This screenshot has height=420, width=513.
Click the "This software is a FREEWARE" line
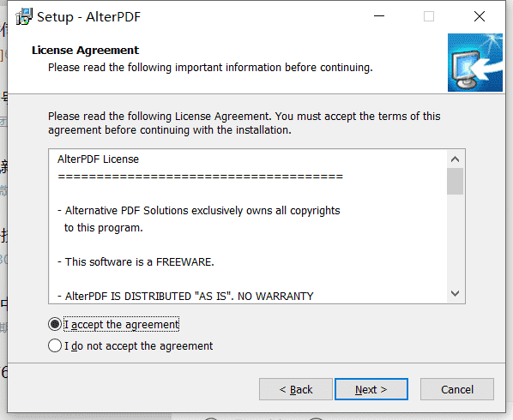pos(136,261)
